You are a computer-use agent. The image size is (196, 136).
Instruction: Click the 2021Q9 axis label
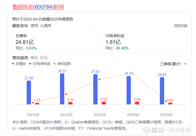[33, 115]
